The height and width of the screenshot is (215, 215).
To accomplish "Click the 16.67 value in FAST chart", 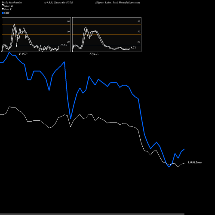I will click(x=64, y=45).
